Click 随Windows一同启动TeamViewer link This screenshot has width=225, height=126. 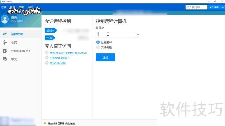[x=68, y=53]
